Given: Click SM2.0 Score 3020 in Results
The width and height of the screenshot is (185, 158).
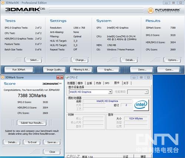Looking at the screenshot, I should point(173,35).
